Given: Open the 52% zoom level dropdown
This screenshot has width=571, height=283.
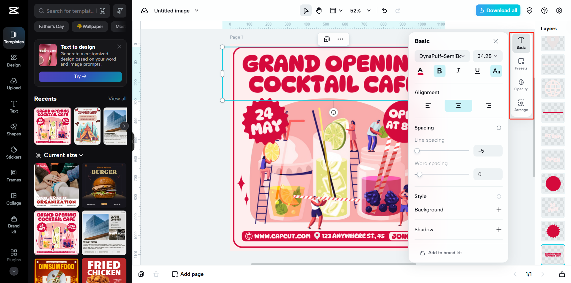Looking at the screenshot, I should tap(360, 10).
